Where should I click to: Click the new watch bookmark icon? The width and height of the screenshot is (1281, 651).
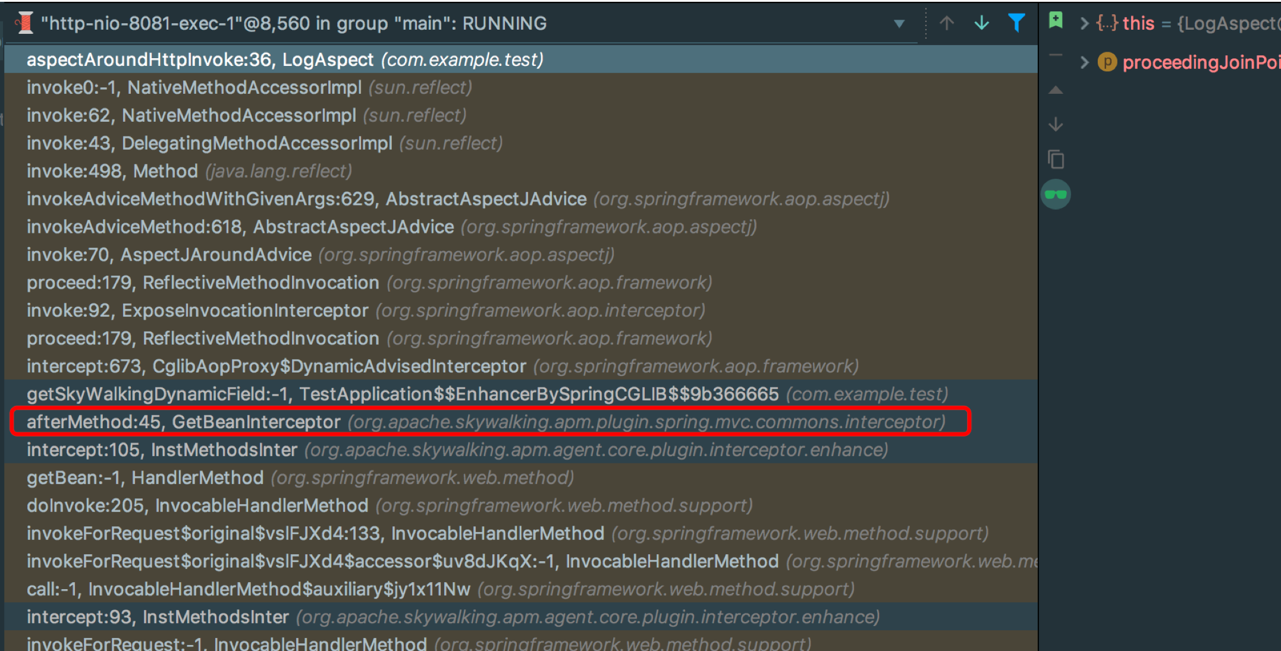[x=1056, y=20]
